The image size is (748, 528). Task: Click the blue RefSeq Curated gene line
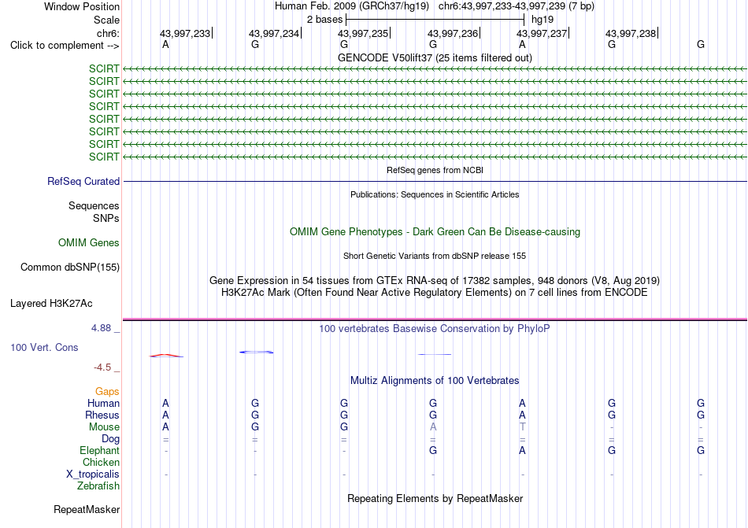coord(435,181)
